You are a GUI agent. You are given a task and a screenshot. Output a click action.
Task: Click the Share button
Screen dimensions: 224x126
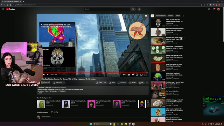click(x=112, y=83)
